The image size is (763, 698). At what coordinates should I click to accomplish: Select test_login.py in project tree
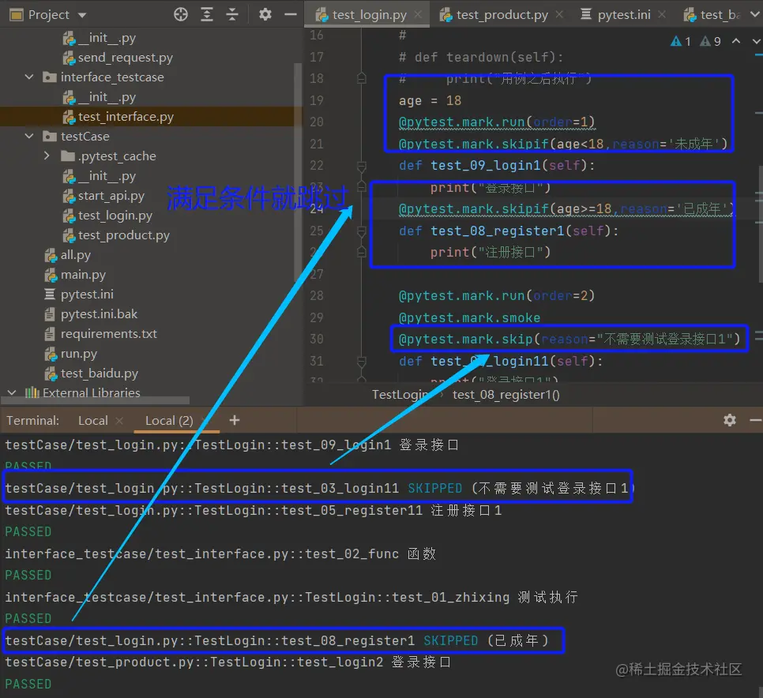pos(115,216)
